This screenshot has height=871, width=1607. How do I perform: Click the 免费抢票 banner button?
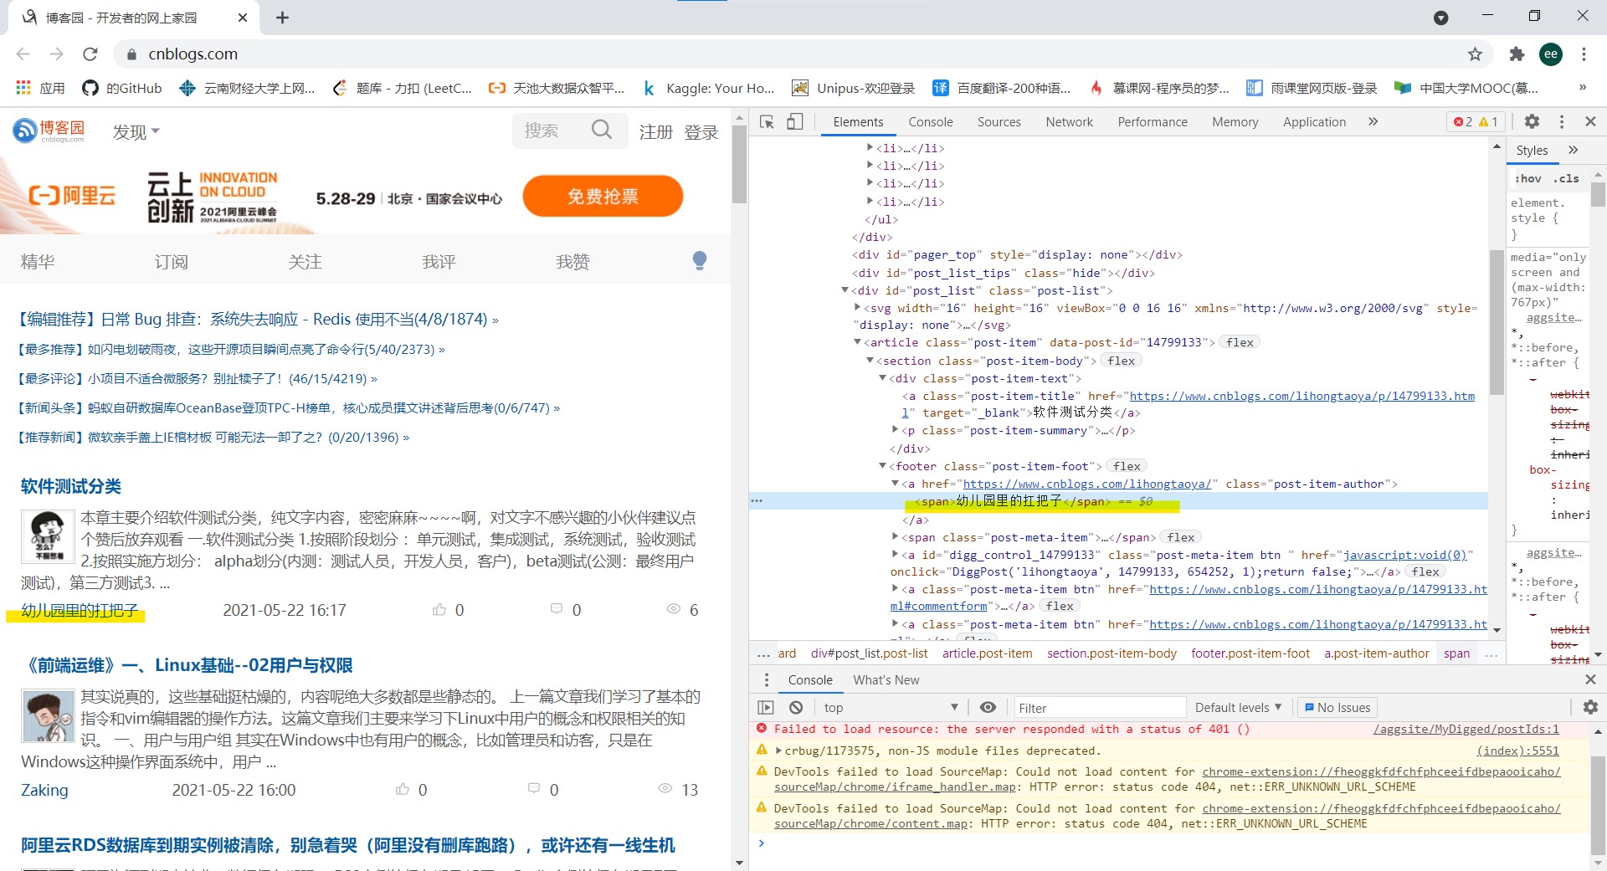602,196
